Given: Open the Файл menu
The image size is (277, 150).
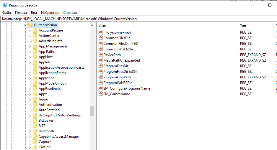Looking at the screenshot, I should click(6, 13).
